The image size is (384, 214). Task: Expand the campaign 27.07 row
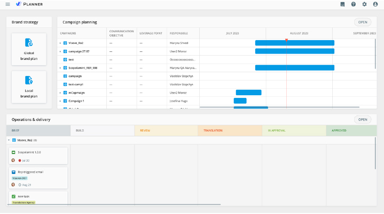click(x=60, y=51)
